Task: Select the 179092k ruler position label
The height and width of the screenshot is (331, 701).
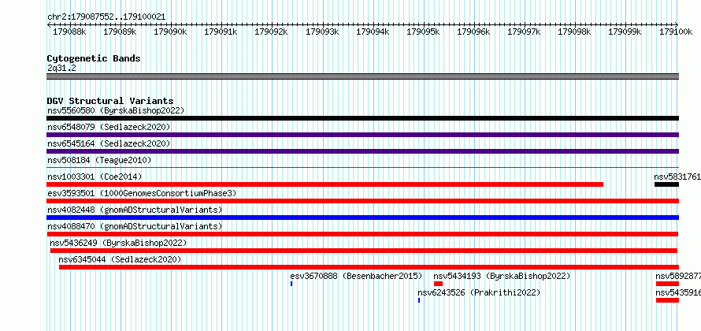Action: [272, 32]
